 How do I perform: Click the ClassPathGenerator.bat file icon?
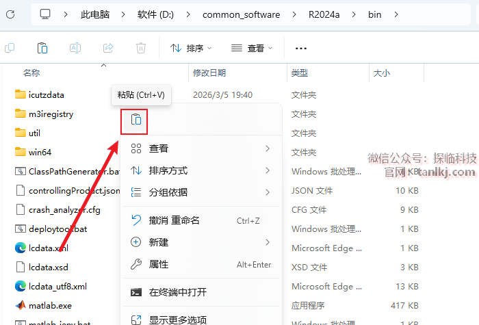[x=21, y=171]
